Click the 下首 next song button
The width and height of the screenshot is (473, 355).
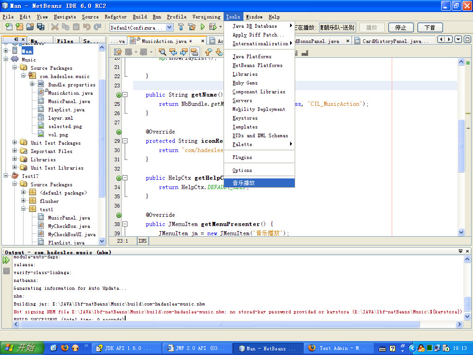(x=430, y=27)
